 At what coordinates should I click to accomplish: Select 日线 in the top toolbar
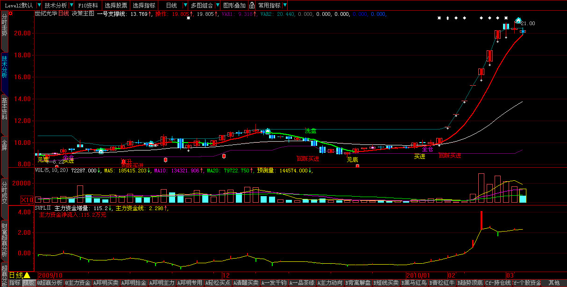pos(171,6)
